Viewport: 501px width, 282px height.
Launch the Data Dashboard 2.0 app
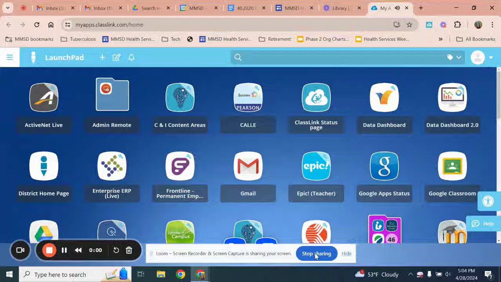tap(452, 98)
